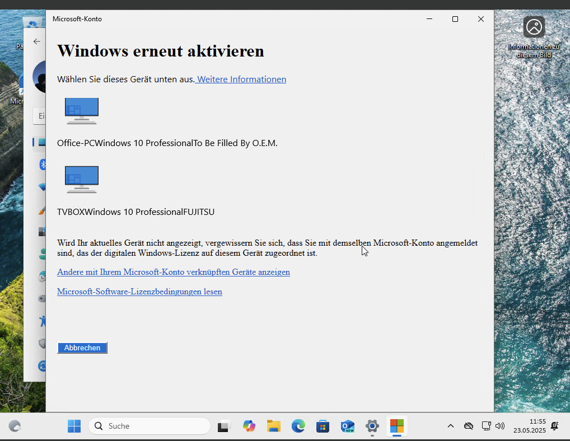Maximize the Microsoft-Konto window

point(455,19)
